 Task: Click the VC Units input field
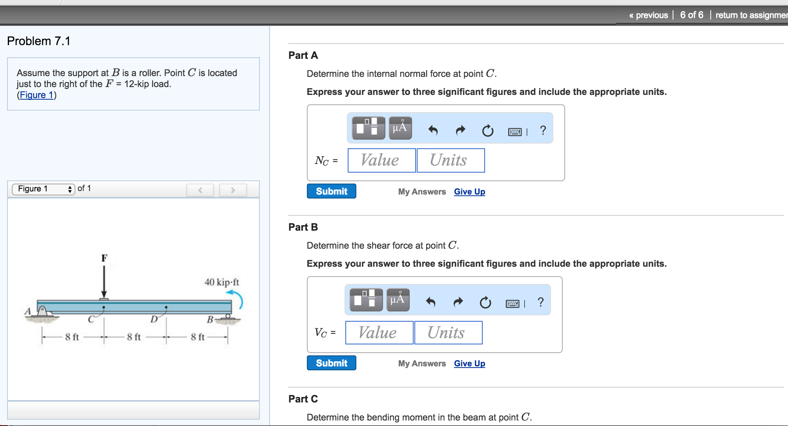(x=448, y=333)
